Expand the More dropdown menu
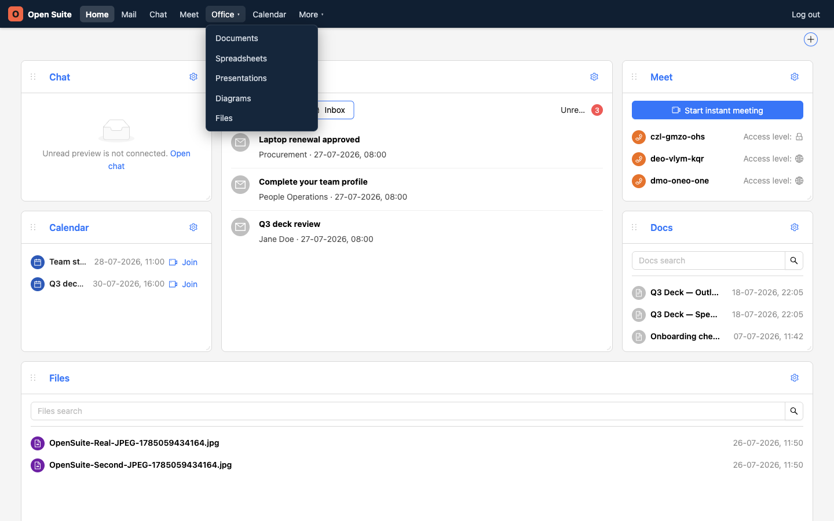This screenshot has width=834, height=521. pos(311,14)
